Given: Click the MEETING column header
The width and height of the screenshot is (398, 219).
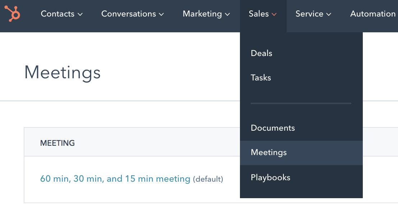Looking at the screenshot, I should tap(56, 143).
